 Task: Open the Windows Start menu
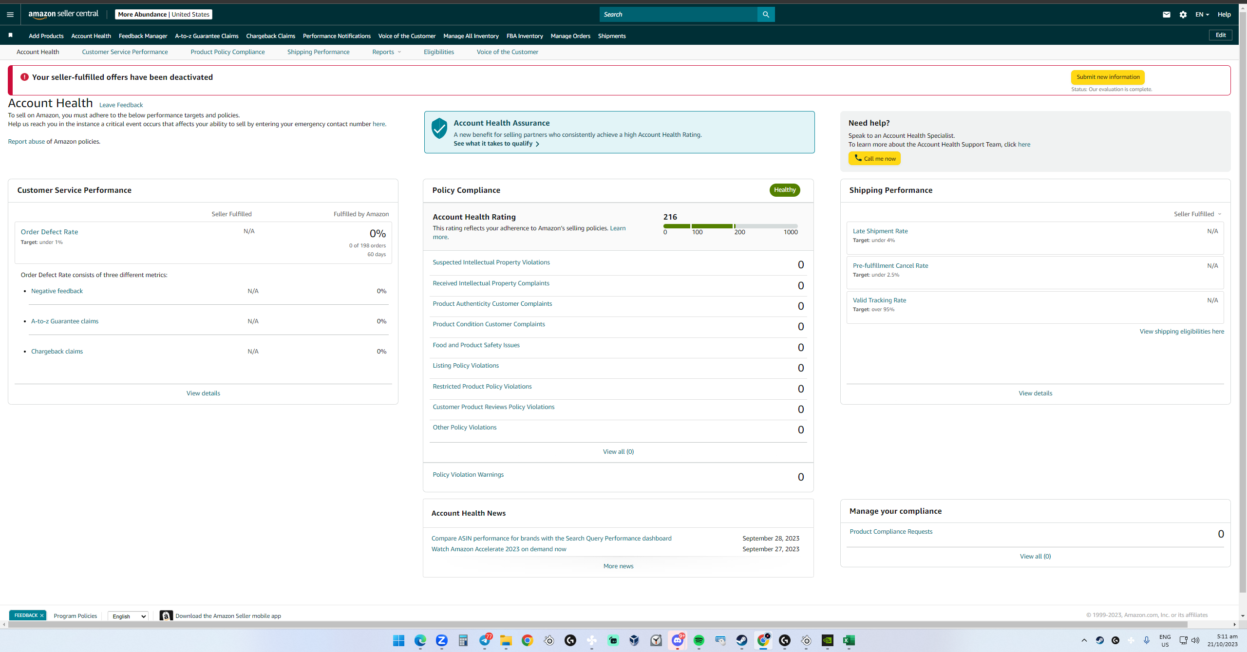click(398, 640)
